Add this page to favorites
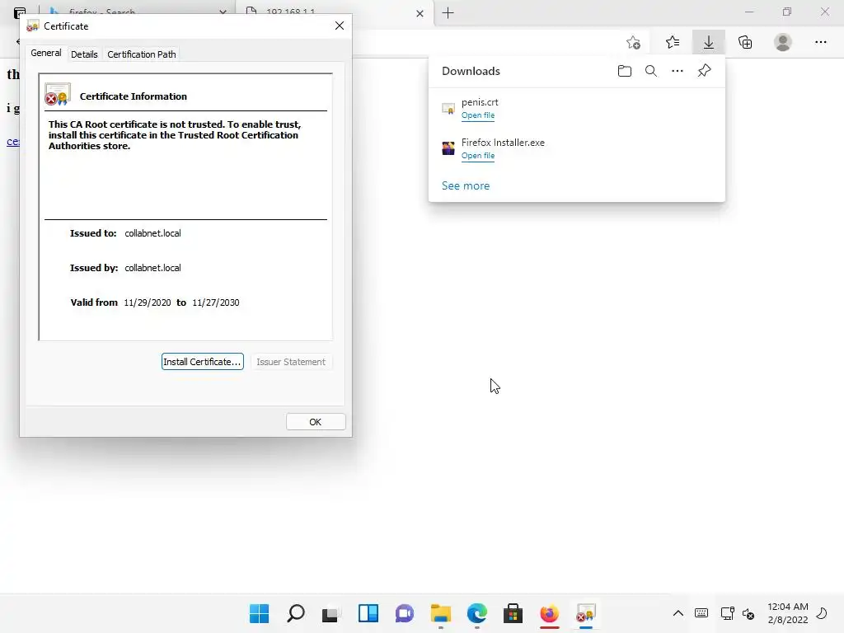 tap(634, 42)
